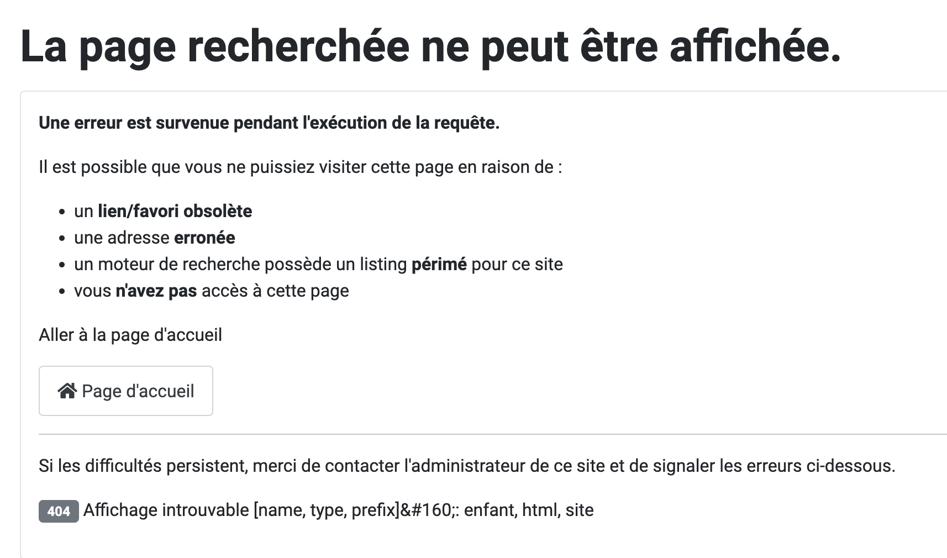947x558 pixels.
Task: Click the home icon on the button
Action: [x=67, y=391]
